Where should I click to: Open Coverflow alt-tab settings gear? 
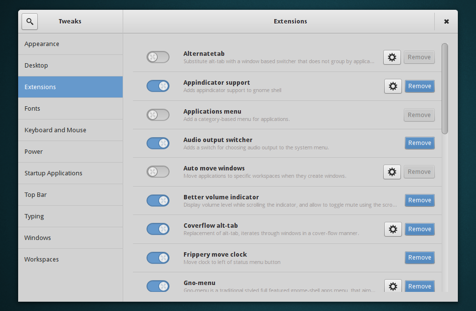[393, 229]
